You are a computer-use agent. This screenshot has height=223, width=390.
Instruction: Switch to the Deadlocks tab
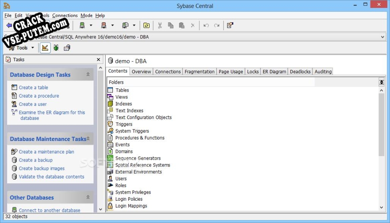(x=300, y=72)
